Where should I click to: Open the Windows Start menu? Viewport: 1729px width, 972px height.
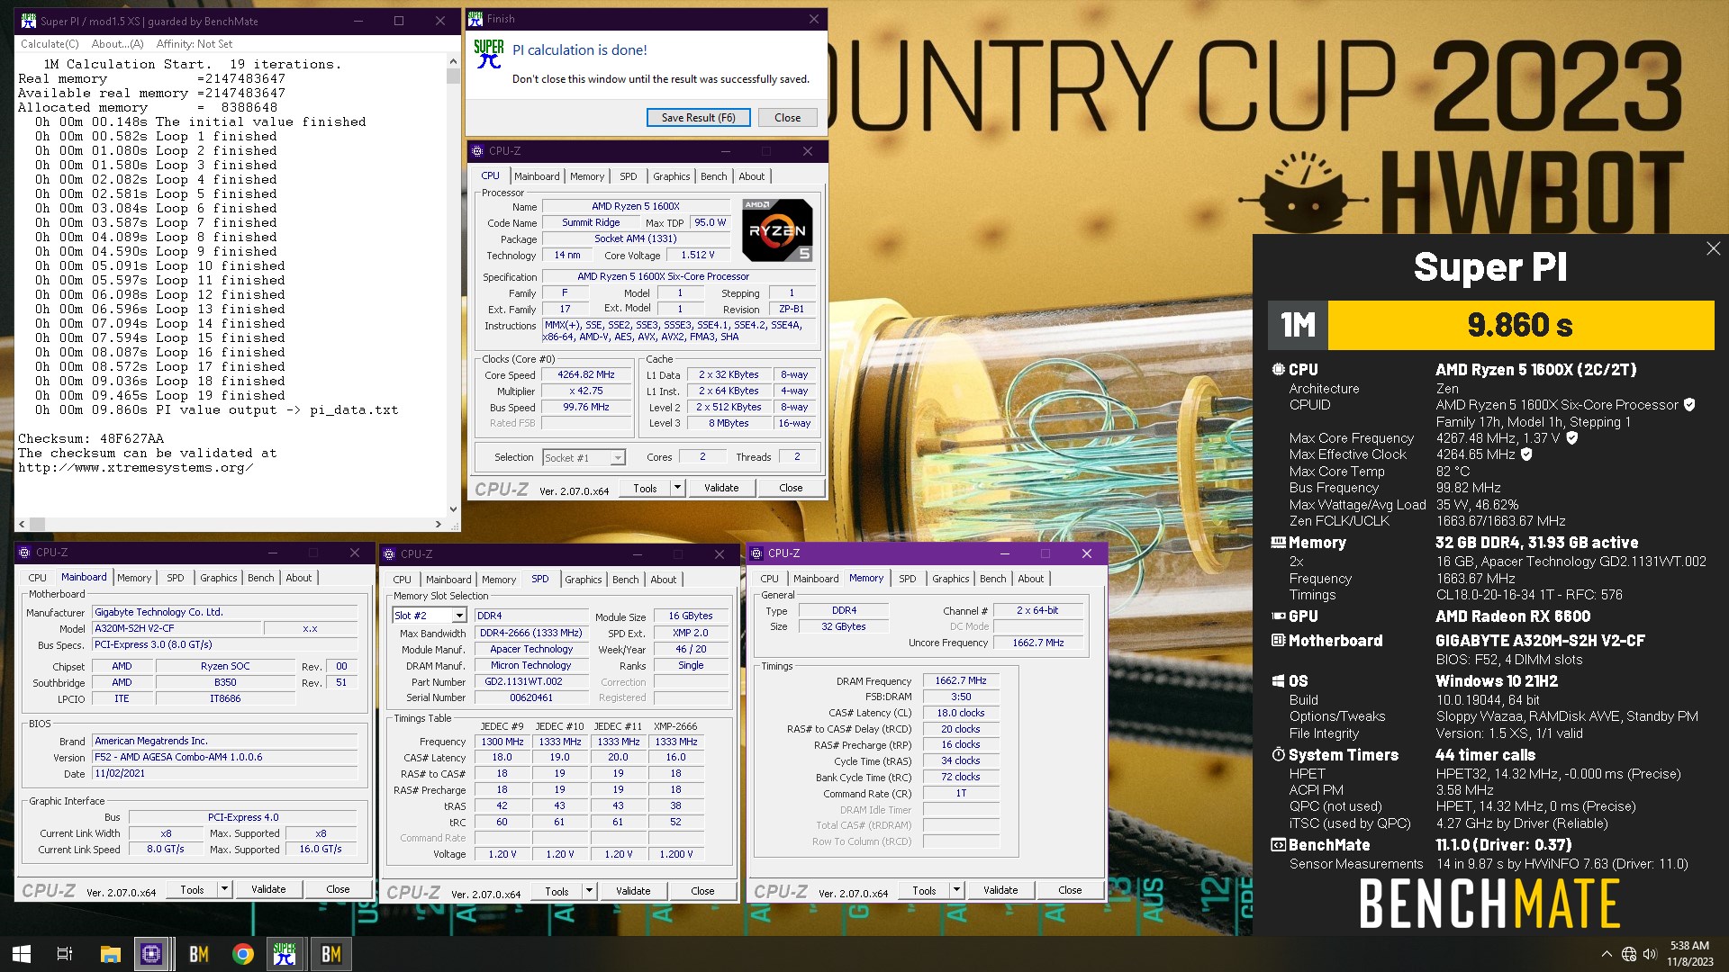pyautogui.click(x=22, y=954)
